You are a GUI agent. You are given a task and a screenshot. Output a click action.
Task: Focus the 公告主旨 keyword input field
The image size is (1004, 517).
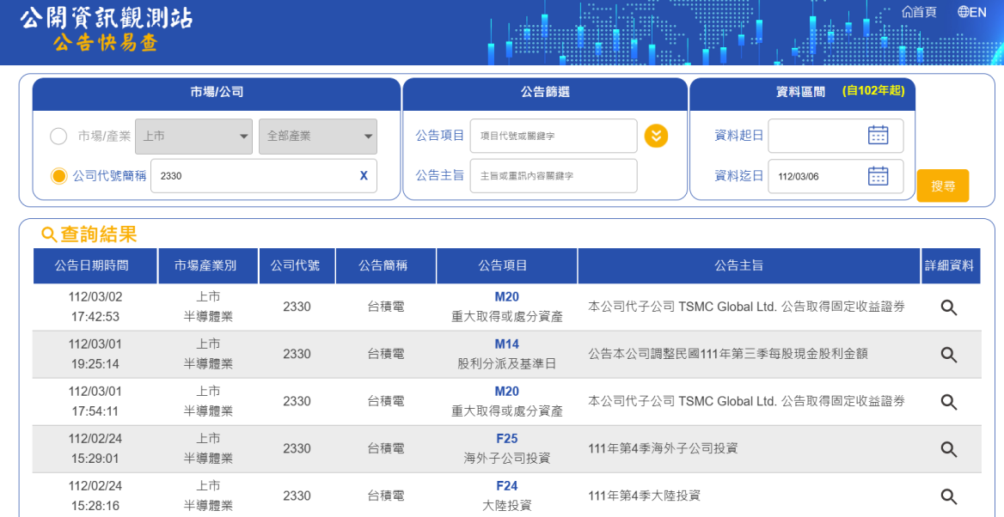coord(553,176)
